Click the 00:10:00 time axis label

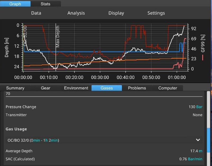[49, 77]
